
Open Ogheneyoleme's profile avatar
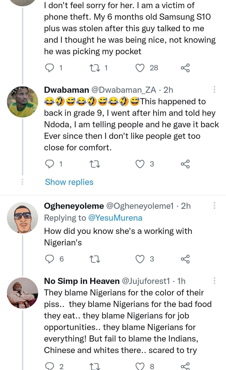coord(22,218)
